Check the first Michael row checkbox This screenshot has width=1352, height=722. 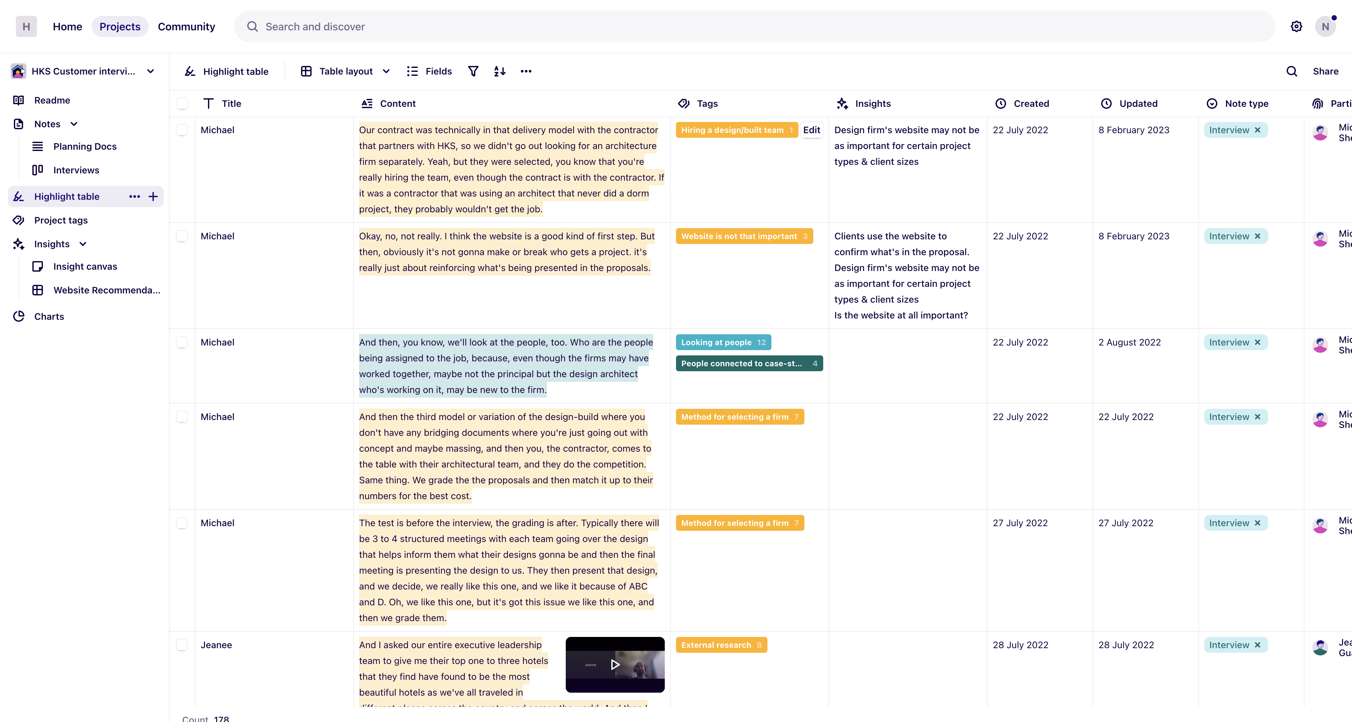[182, 130]
